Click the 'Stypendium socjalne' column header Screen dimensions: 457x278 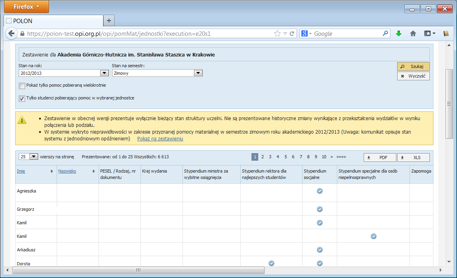tap(319, 174)
